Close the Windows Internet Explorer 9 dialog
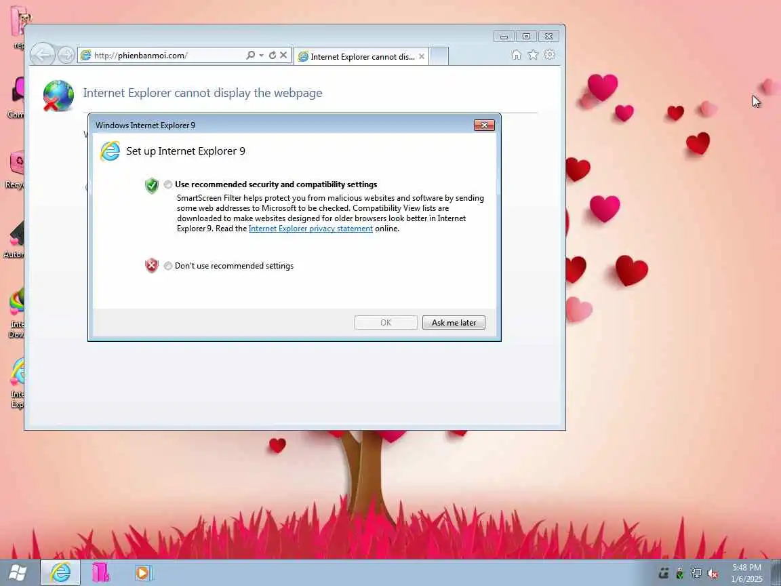 [x=483, y=125]
